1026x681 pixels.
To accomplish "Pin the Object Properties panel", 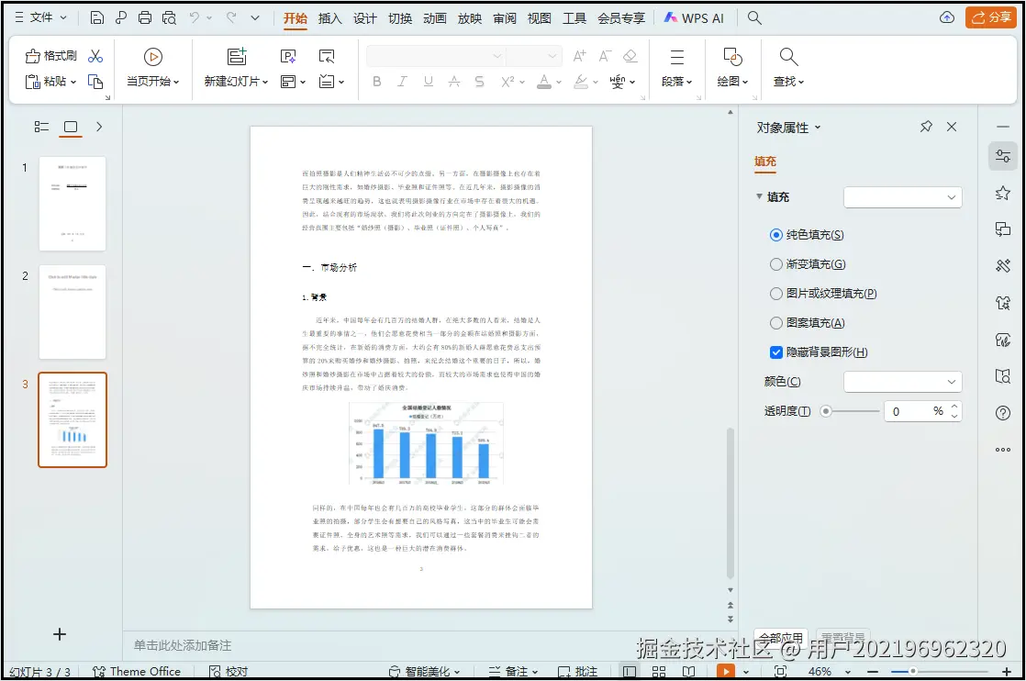I will (x=925, y=128).
